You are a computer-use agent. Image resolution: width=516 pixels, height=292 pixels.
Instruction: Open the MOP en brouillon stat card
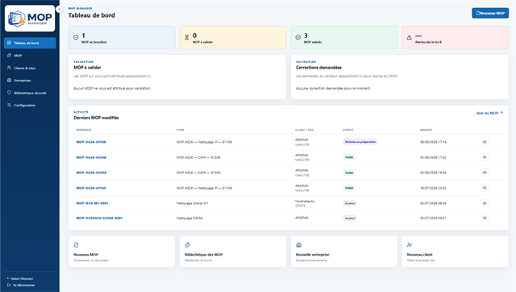[x=122, y=38]
